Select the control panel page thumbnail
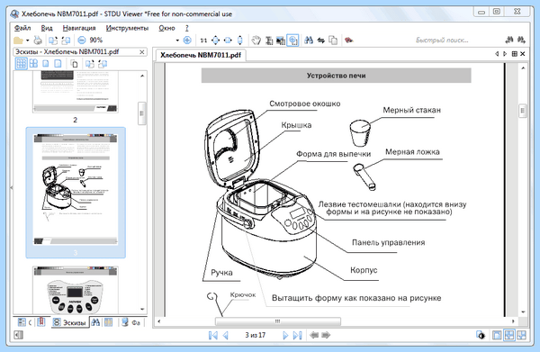The width and height of the screenshot is (540, 352). pyautogui.click(x=76, y=290)
